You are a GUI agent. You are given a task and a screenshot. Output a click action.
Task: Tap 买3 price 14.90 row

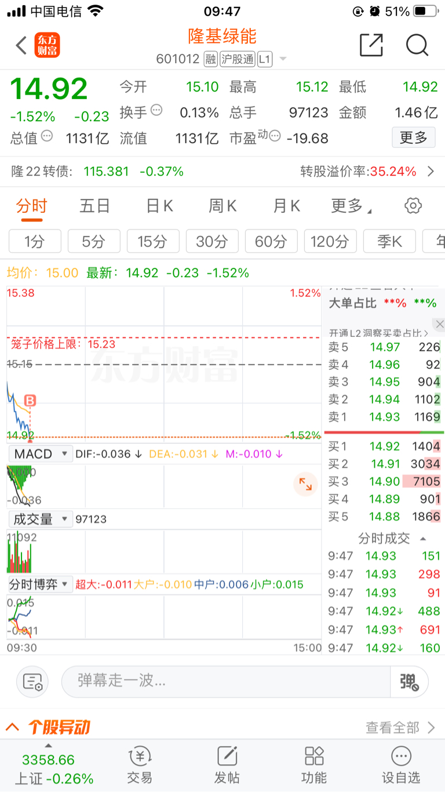(384, 481)
